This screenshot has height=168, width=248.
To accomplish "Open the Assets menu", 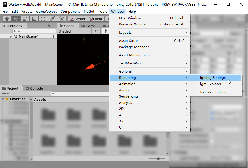I will coord(27,12).
